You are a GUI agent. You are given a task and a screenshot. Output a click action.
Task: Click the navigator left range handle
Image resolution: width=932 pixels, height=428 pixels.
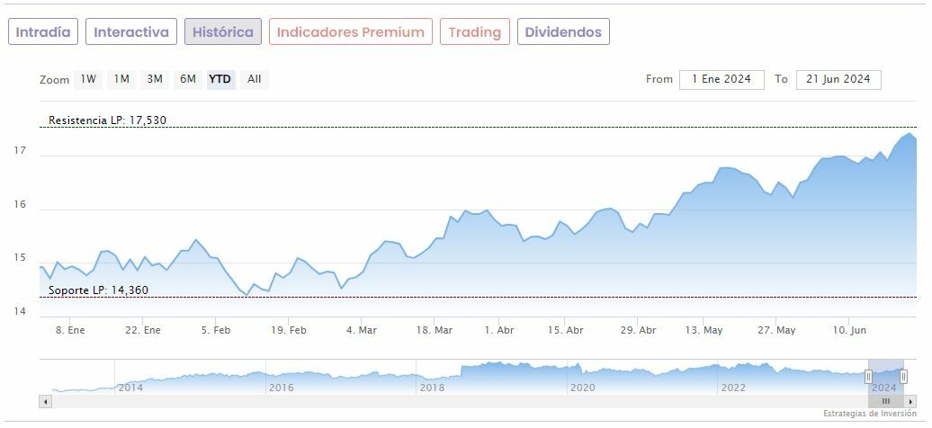(x=869, y=377)
